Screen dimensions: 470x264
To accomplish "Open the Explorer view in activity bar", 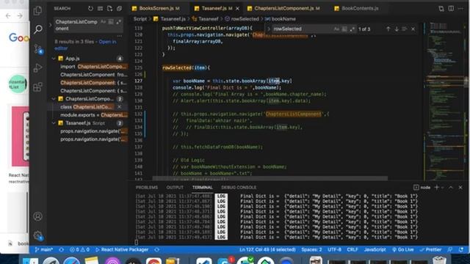I will 37,11.
